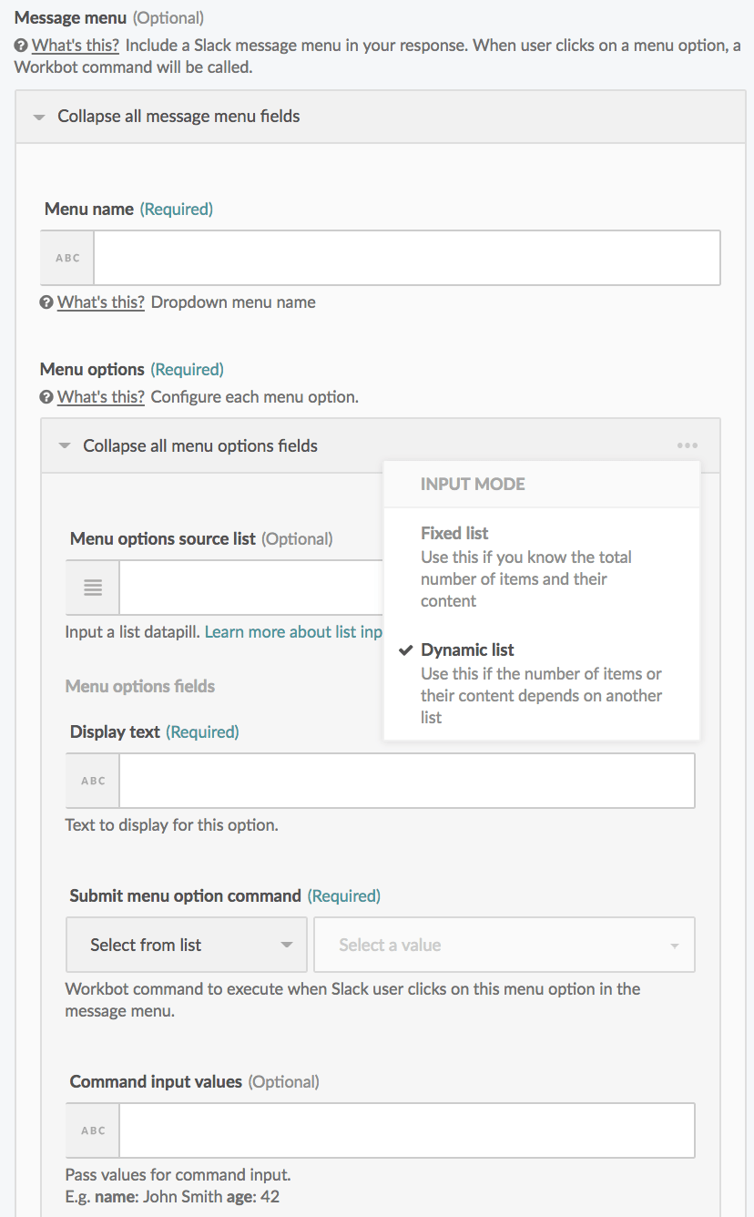Open 'Learn more about list input' link
The image size is (754, 1217).
click(293, 632)
